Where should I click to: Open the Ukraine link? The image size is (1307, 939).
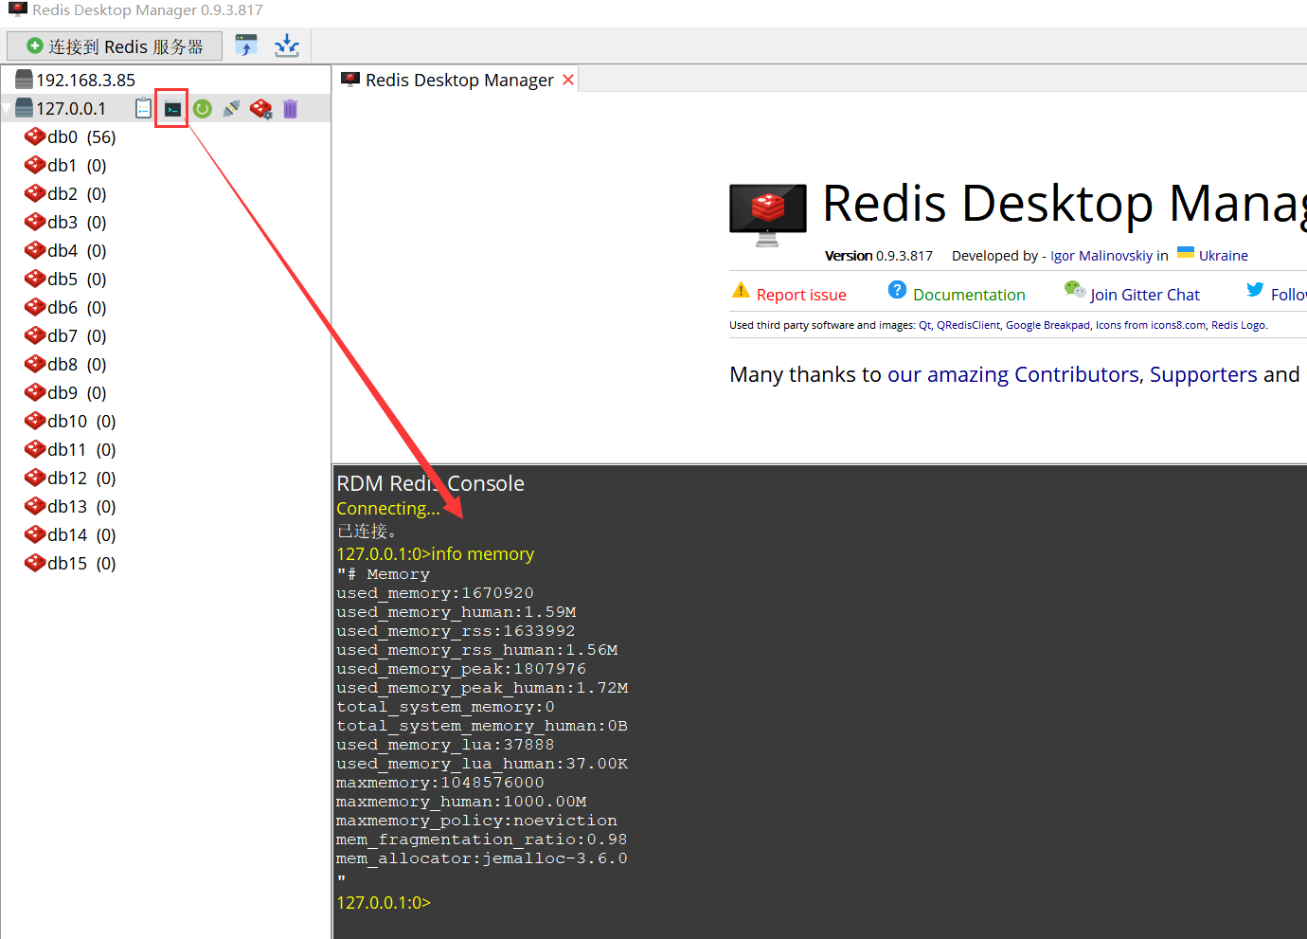(1224, 256)
